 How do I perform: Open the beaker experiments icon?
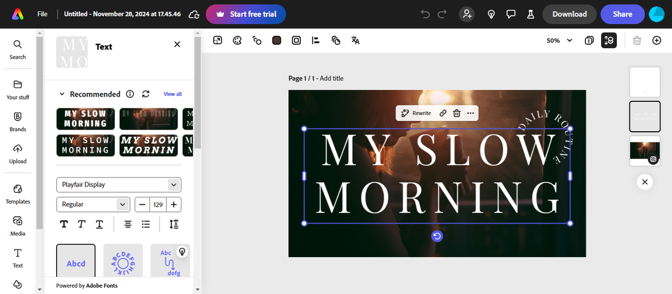coord(530,14)
